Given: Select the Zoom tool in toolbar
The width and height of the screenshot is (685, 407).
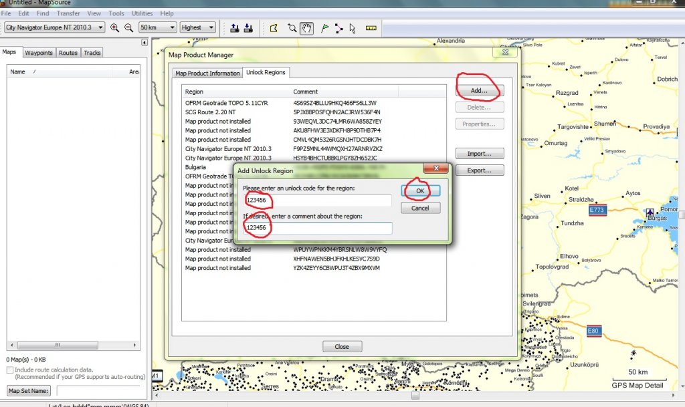Looking at the screenshot, I should point(292,28).
